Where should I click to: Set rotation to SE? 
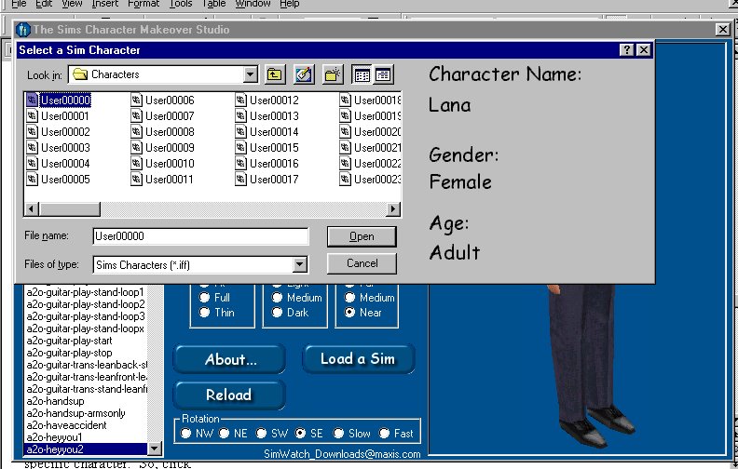[x=300, y=434]
